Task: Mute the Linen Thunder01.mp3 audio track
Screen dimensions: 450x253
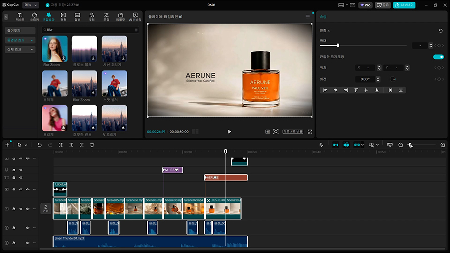Action: click(28, 243)
